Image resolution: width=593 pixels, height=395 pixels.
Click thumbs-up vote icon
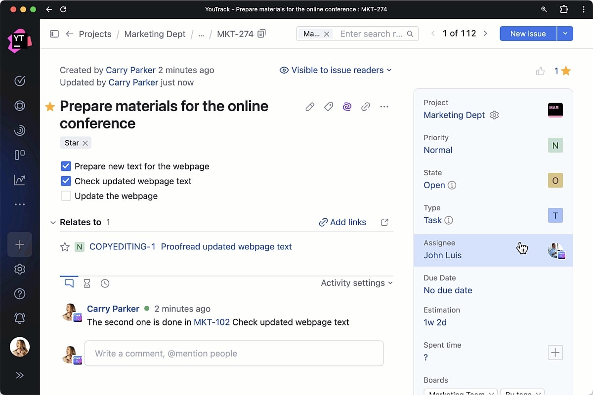[540, 71]
